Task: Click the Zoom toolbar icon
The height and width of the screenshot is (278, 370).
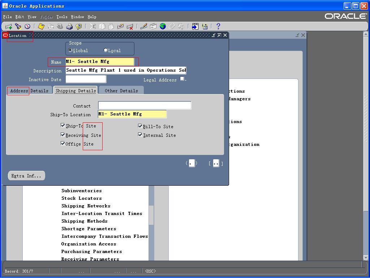Action: (153, 26)
